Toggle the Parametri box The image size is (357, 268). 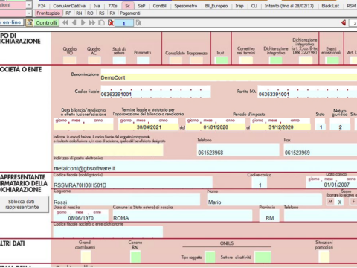click(144, 60)
